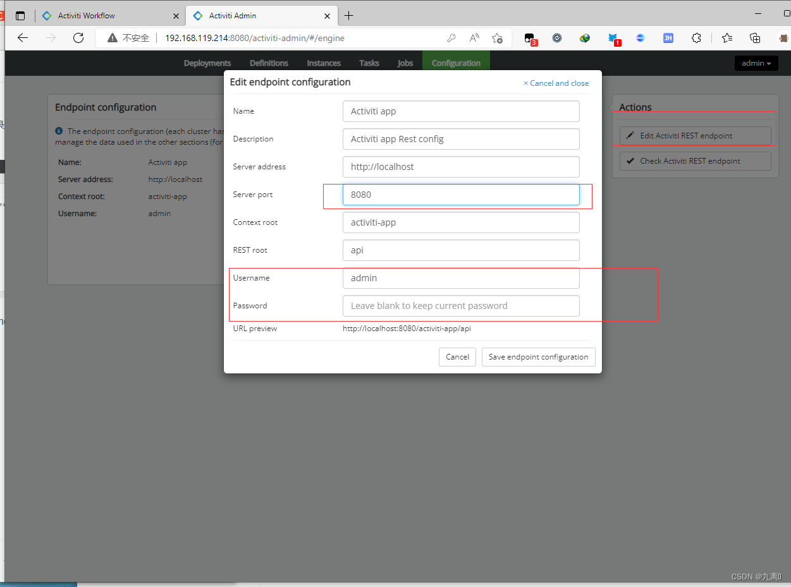Reload the page with refresh icon
Viewport: 791px width, 587px height.
78,38
